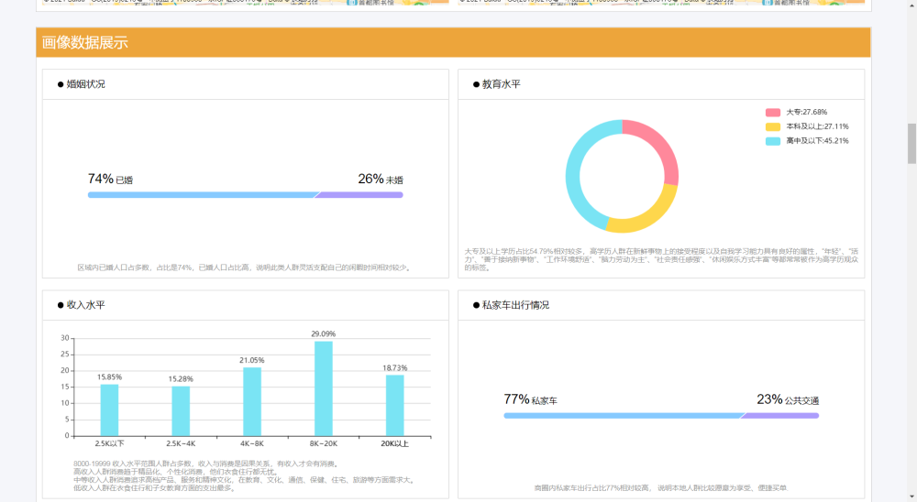Click the purple 未婚 progress bar segment

[359, 195]
